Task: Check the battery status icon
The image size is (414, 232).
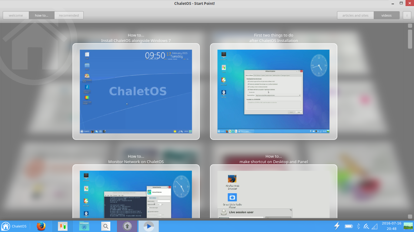Action: click(349, 226)
